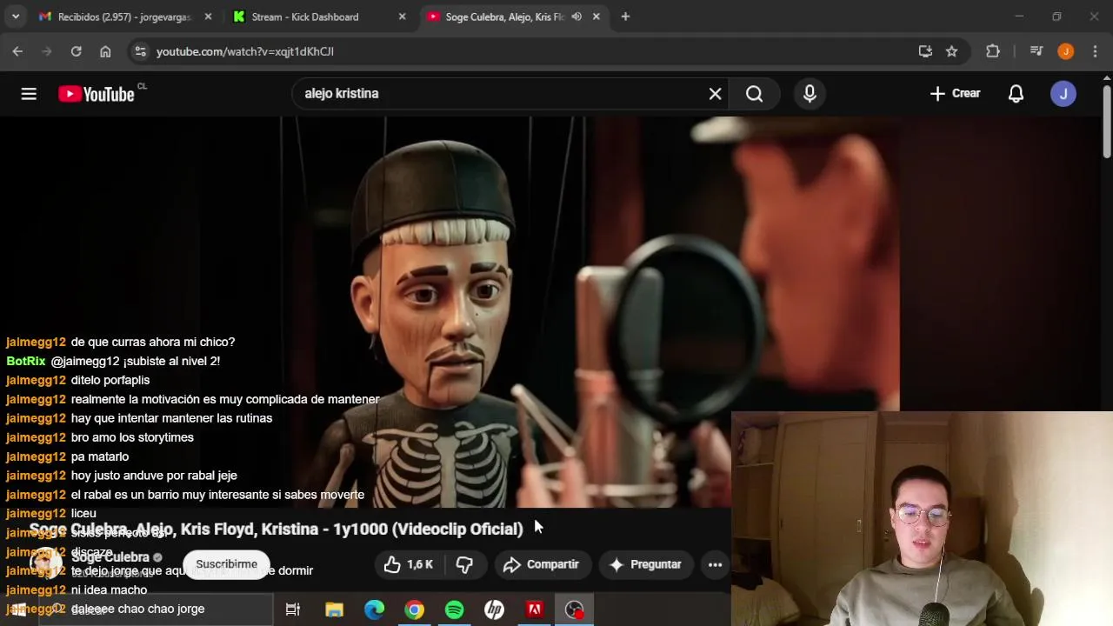Open the YouTube hamburger guide menu
Screen dimensions: 1113x626
point(29,94)
